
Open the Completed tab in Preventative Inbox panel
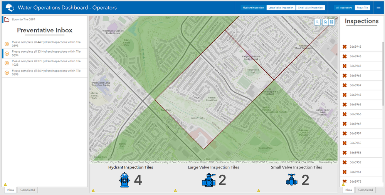[28, 190]
